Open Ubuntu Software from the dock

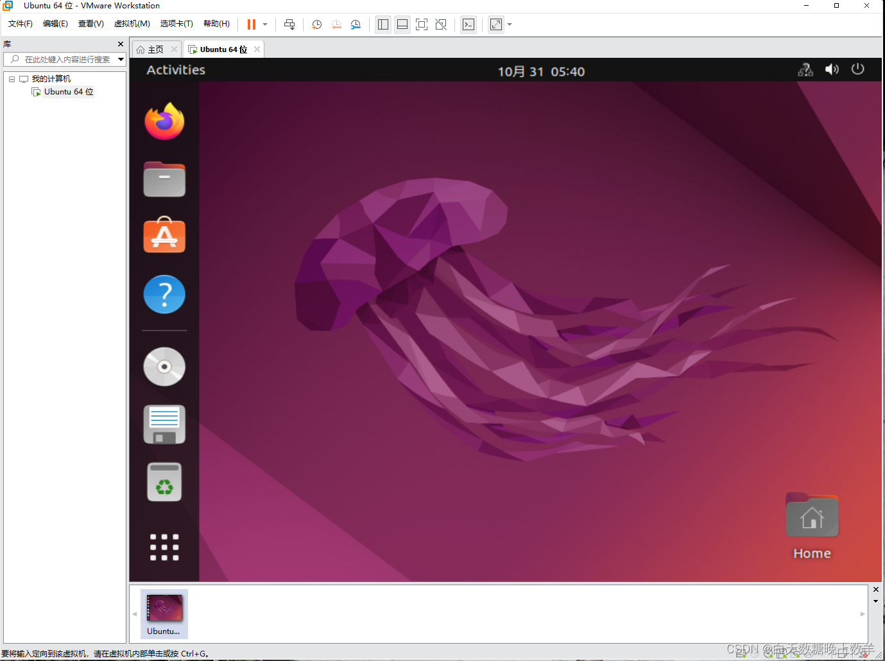pyautogui.click(x=164, y=235)
